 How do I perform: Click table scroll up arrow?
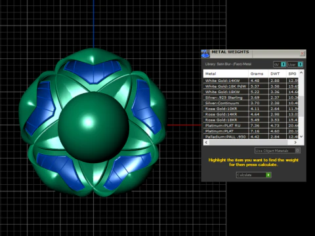(x=301, y=73)
